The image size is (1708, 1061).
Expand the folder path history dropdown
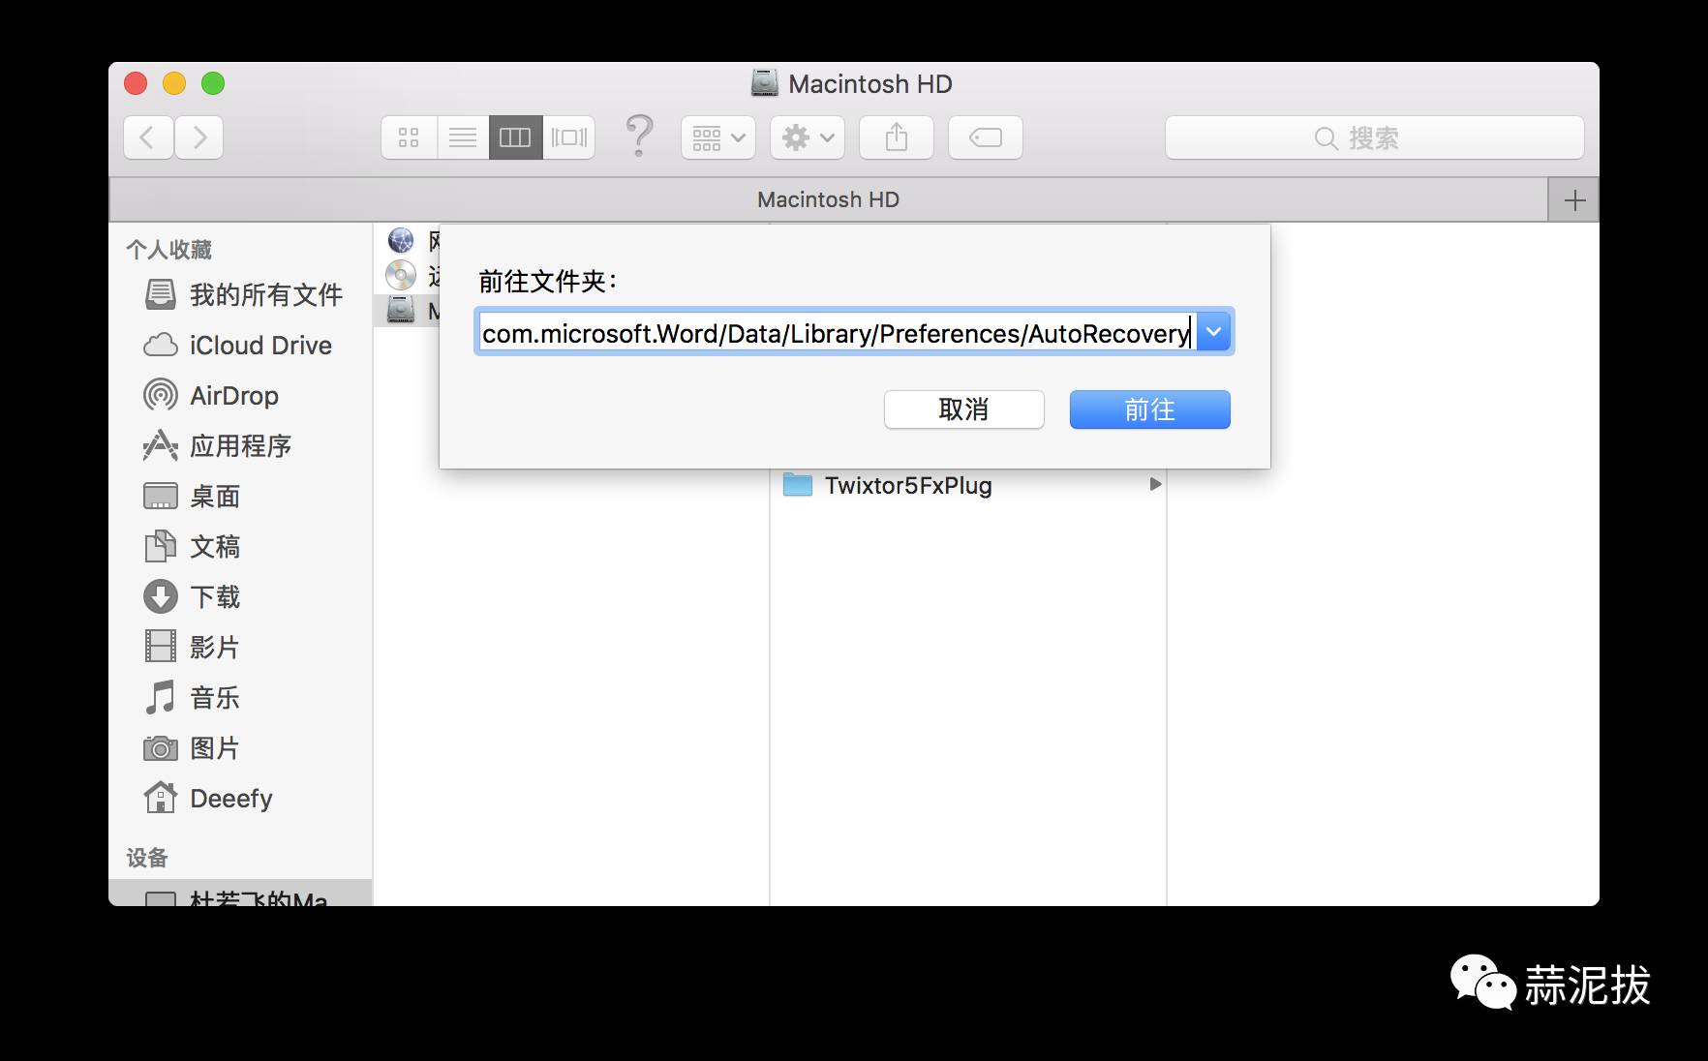coord(1213,332)
